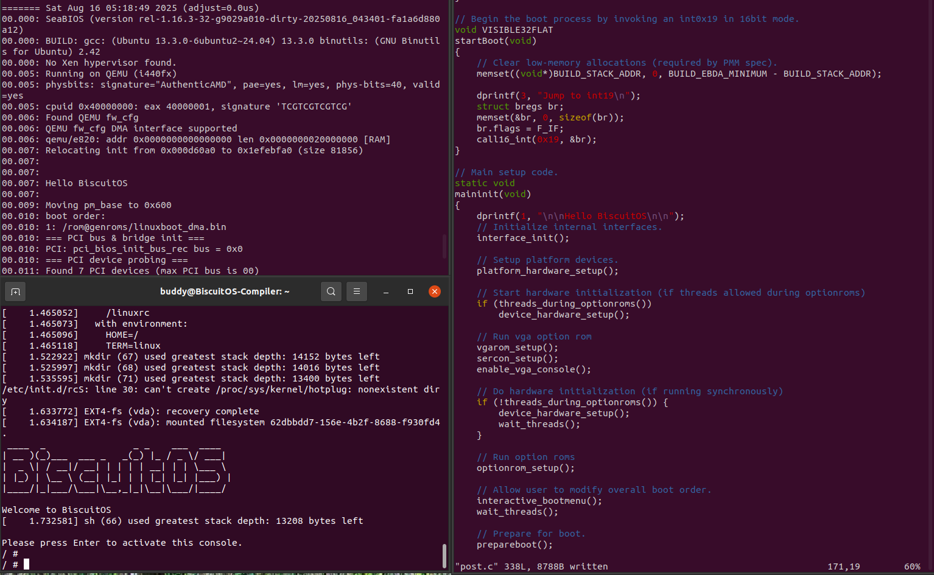Screen dimensions: 934x575
Task: Click 'void VISIBLE32FLAT' line
Action: (x=504, y=30)
